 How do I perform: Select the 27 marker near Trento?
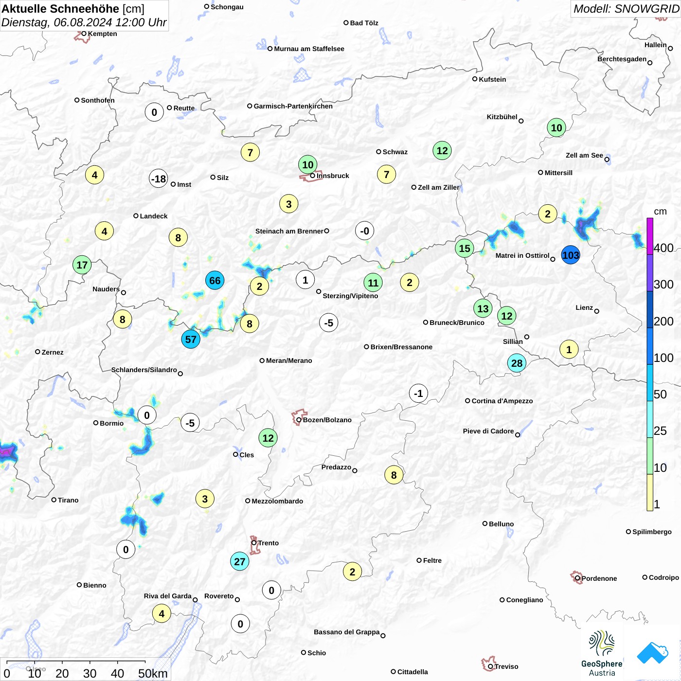point(239,561)
